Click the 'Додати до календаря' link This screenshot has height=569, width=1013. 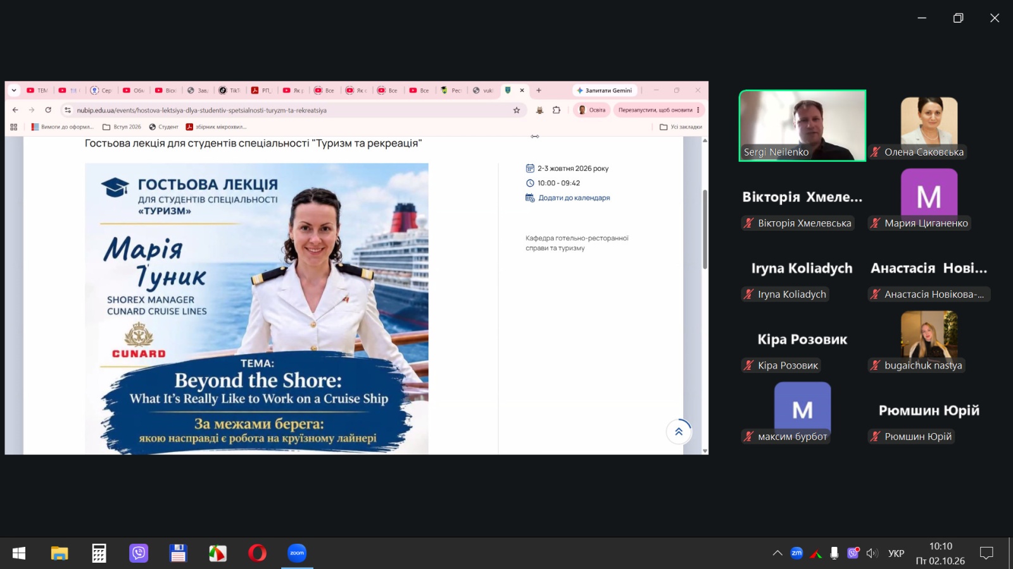tap(574, 198)
